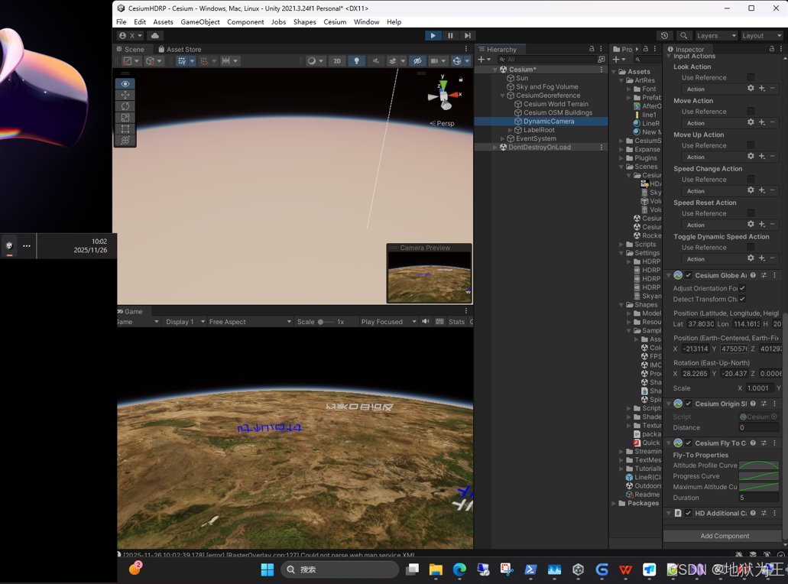The height and width of the screenshot is (584, 788).
Task: Select the Move tool in Scene toolbar
Action: [x=125, y=95]
